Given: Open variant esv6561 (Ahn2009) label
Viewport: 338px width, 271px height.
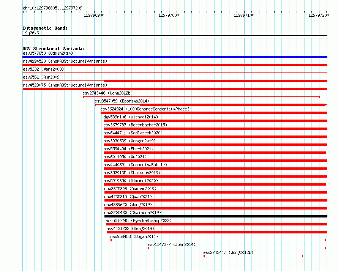Looking at the screenshot, I should 42,77.
